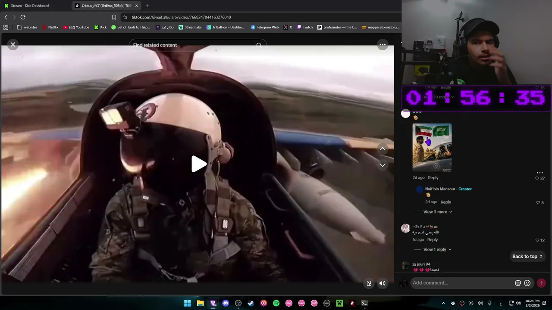Close the TikTok video viewer
Screen dimensions: 552x310
tap(13, 44)
